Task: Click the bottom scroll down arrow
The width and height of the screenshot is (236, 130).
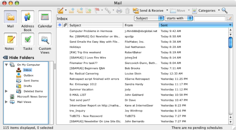Action: click(x=230, y=122)
